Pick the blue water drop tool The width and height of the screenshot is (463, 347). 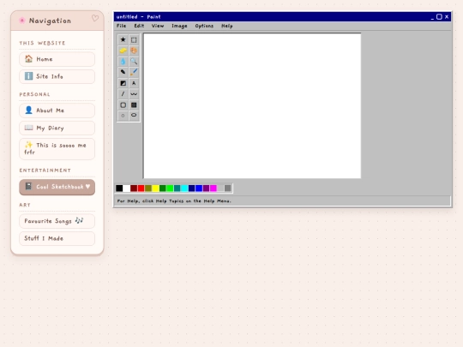pyautogui.click(x=123, y=62)
